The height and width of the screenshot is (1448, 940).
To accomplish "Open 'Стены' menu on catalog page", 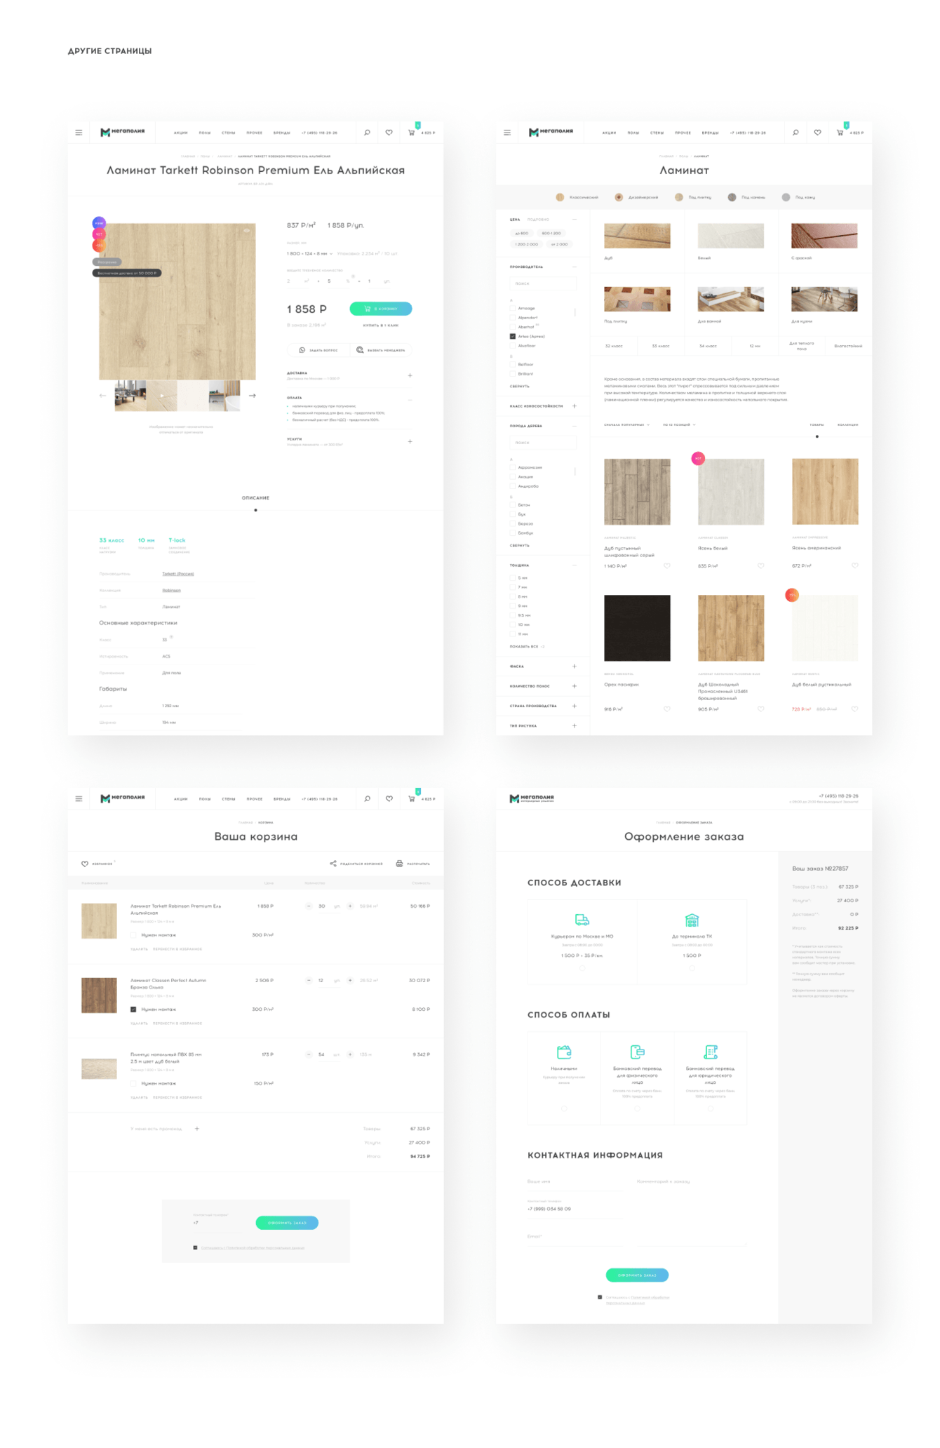I will (x=657, y=133).
